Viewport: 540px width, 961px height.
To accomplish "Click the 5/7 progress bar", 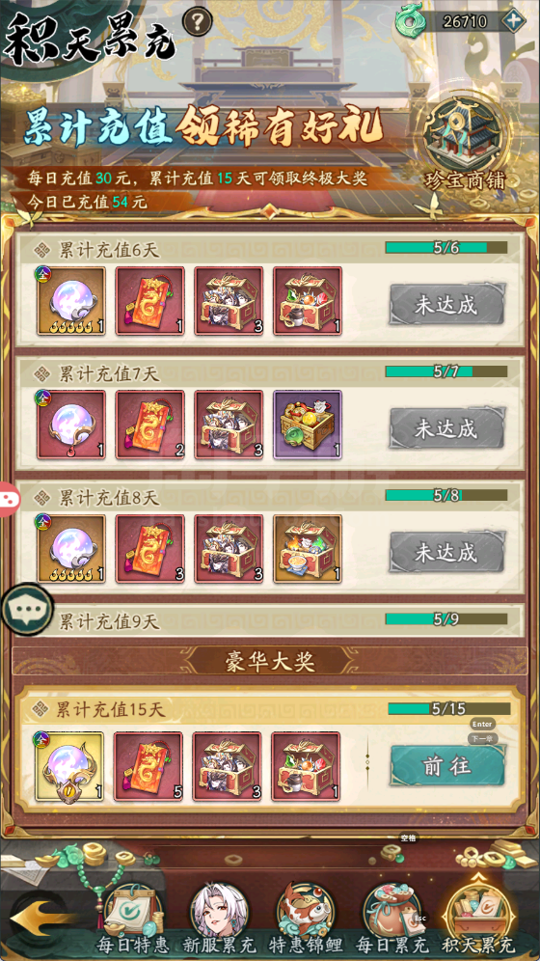I will pos(446,371).
